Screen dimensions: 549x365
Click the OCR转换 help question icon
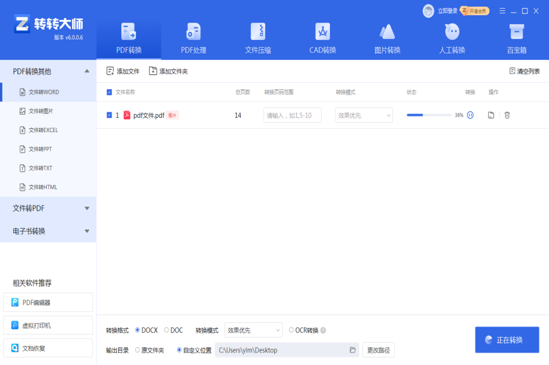pyautogui.click(x=323, y=330)
